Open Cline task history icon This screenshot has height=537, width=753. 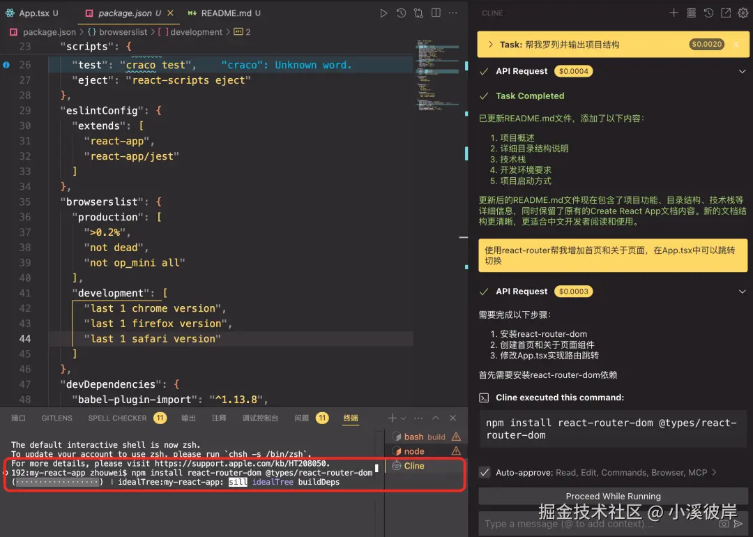point(708,13)
